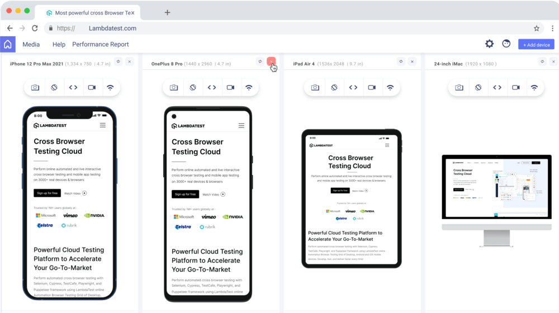Open the code DevTools icon for iPad Air 4
The height and width of the screenshot is (313, 559).
tap(353, 87)
